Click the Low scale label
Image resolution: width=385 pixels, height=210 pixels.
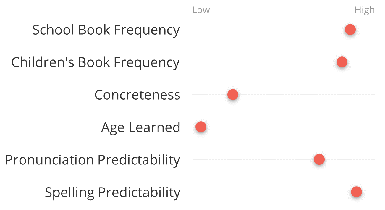[x=201, y=10]
